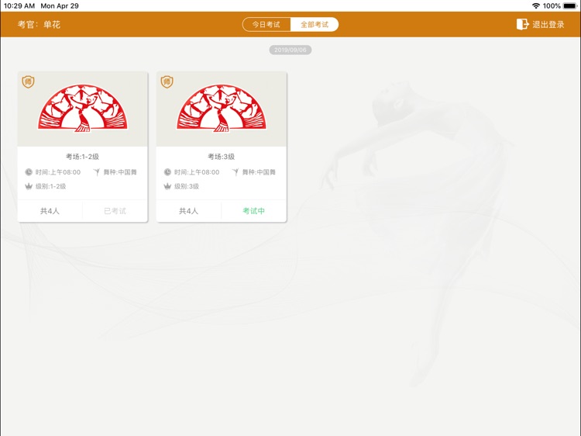Click the 退出登录 logout button

(541, 25)
